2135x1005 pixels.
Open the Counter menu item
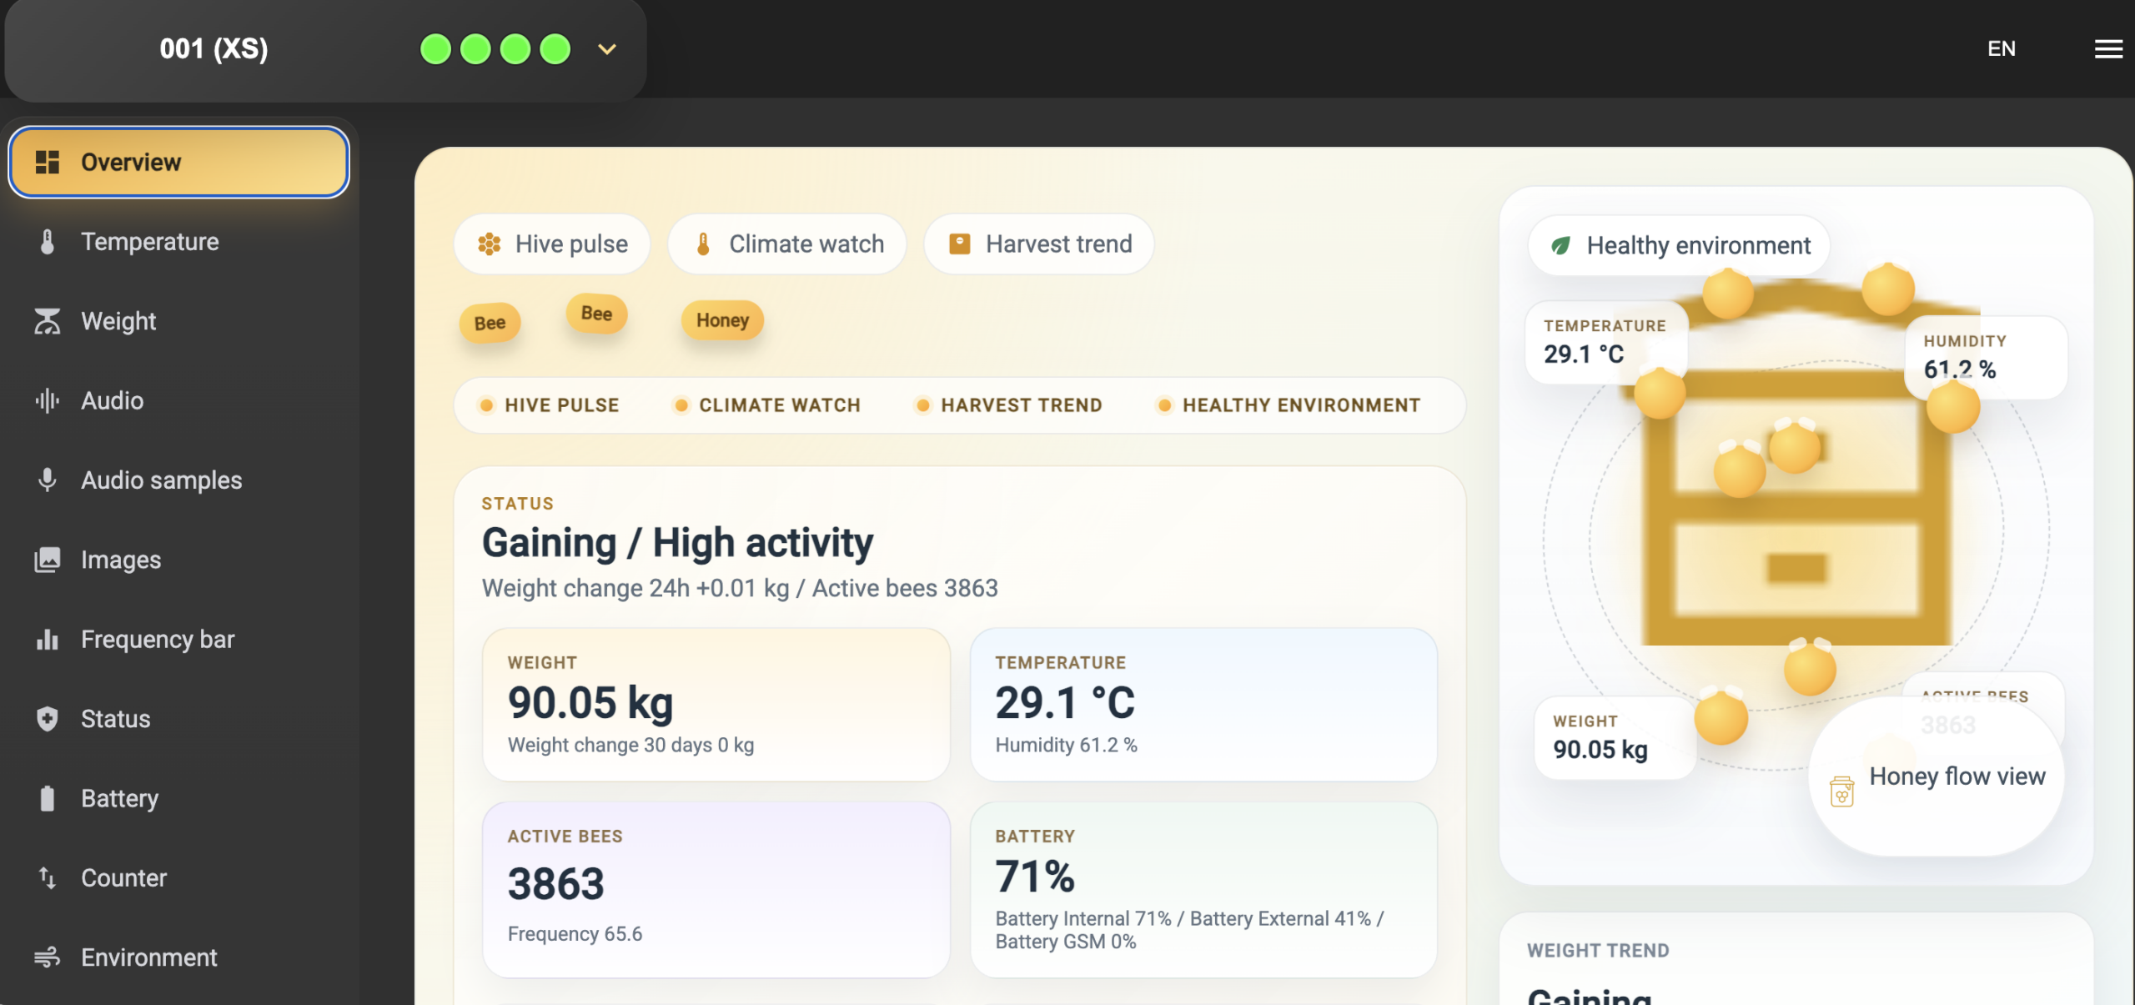(179, 877)
